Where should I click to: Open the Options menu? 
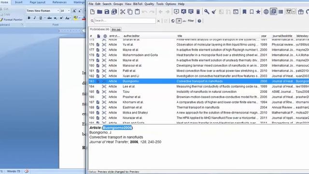click(170, 4)
